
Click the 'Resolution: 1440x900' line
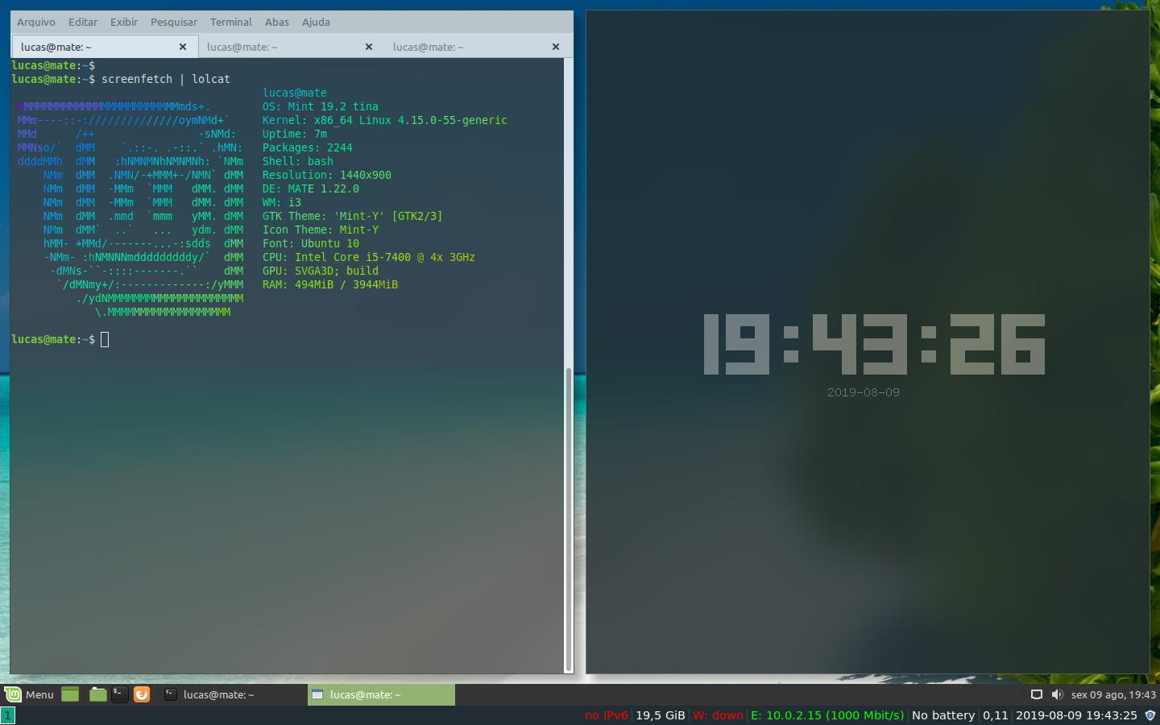326,175
